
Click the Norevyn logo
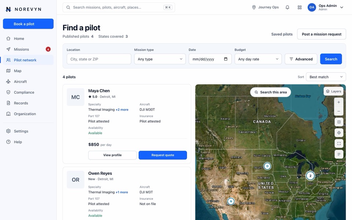pyautogui.click(x=23, y=9)
